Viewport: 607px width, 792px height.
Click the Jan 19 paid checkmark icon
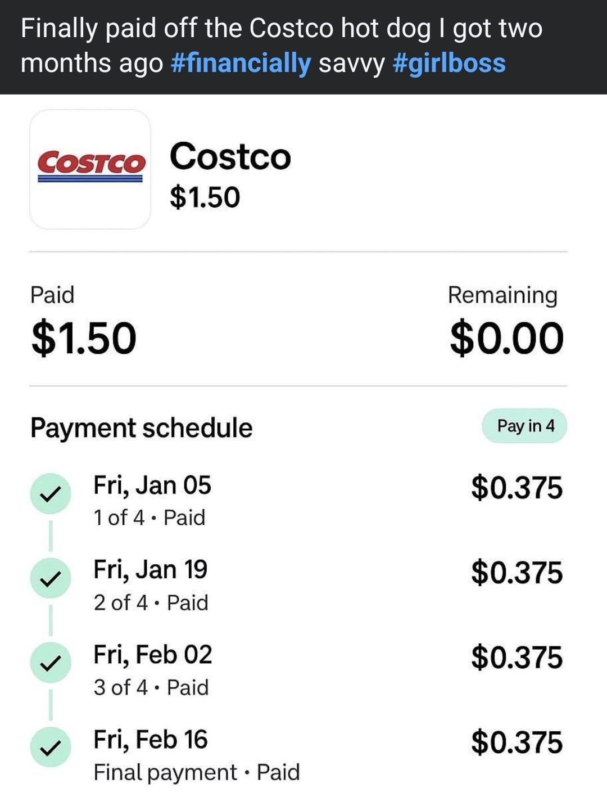51,578
